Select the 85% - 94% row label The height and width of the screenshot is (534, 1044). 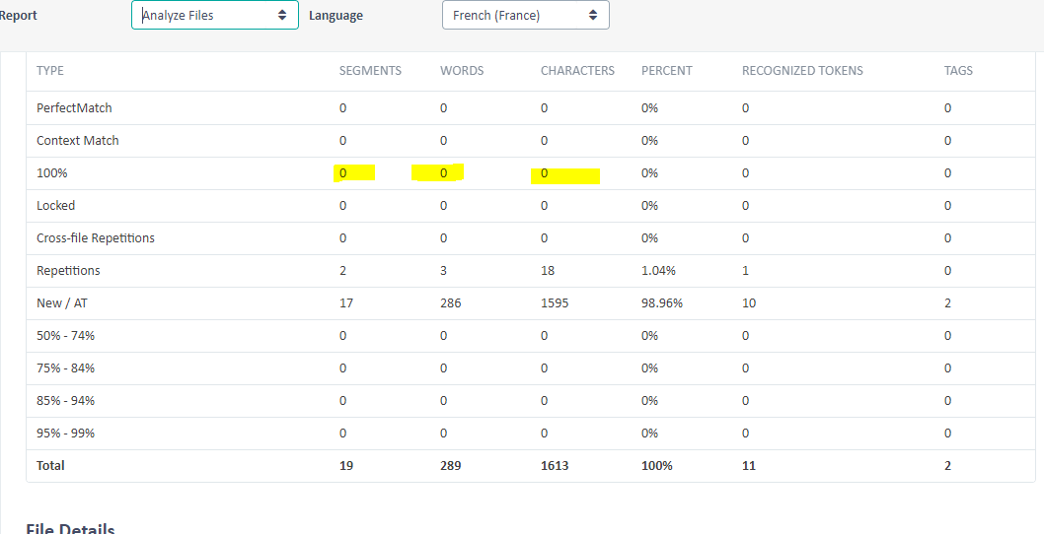(x=65, y=401)
